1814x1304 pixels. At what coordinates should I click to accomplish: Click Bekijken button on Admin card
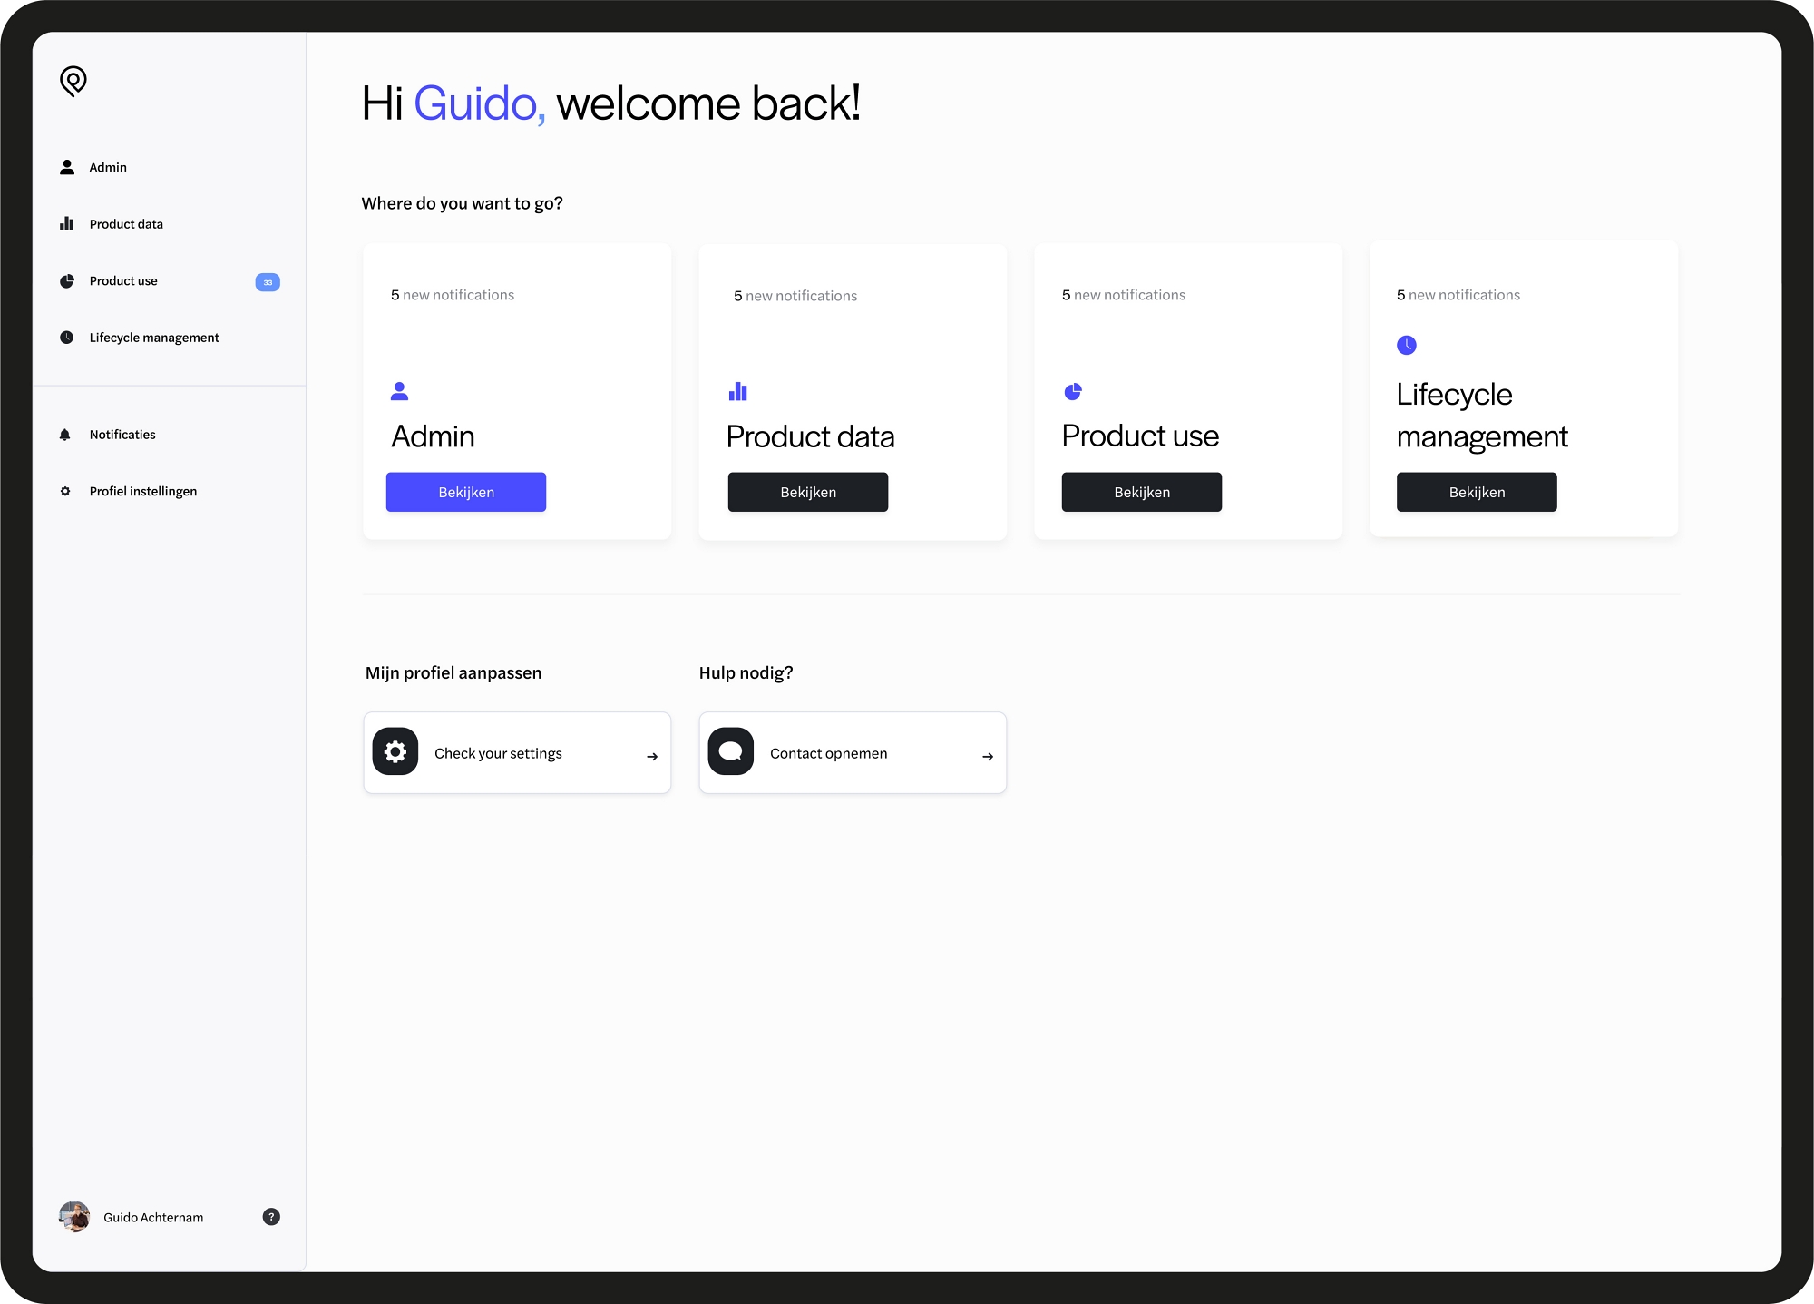466,491
